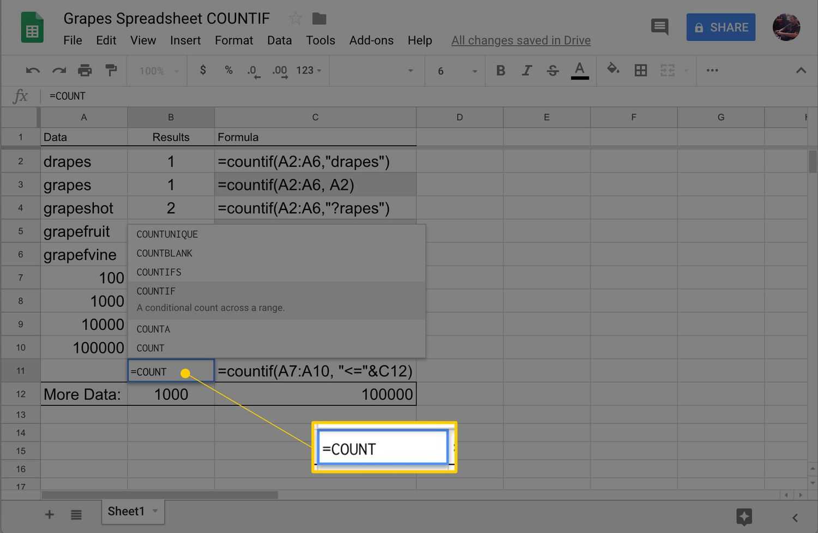
Task: Open the File menu
Action: click(73, 40)
